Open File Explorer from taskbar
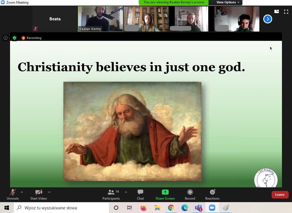 [157, 208]
